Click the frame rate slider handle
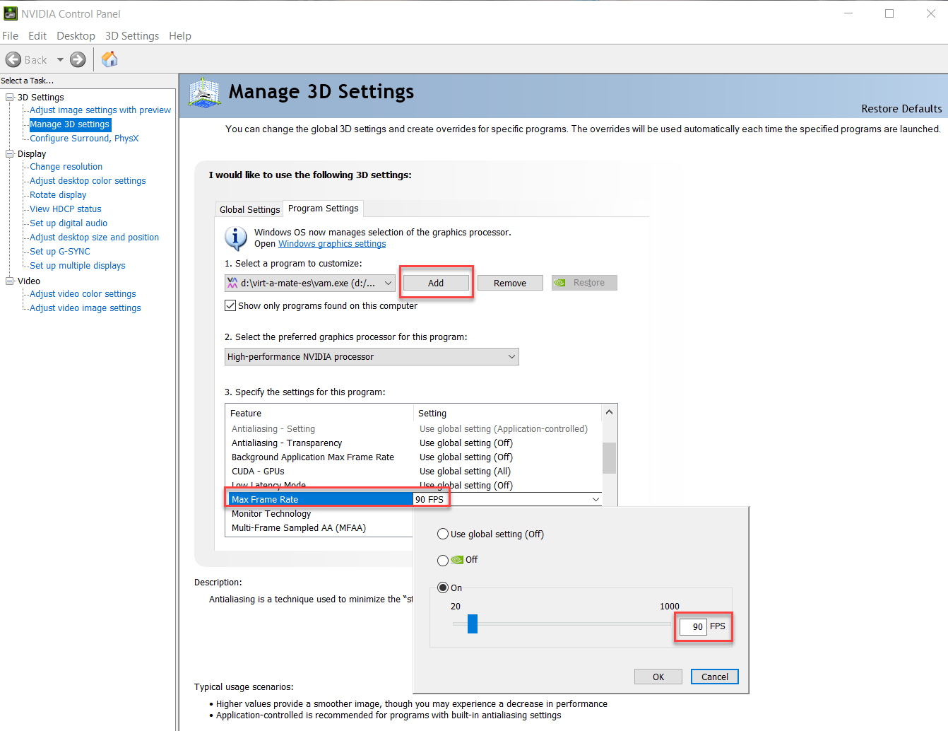The height and width of the screenshot is (731, 948). click(473, 624)
